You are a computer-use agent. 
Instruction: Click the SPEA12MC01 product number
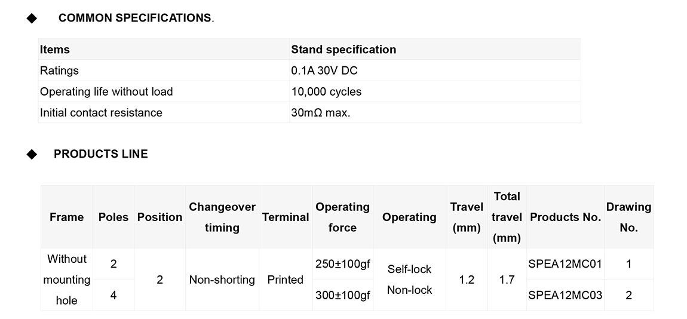click(565, 263)
